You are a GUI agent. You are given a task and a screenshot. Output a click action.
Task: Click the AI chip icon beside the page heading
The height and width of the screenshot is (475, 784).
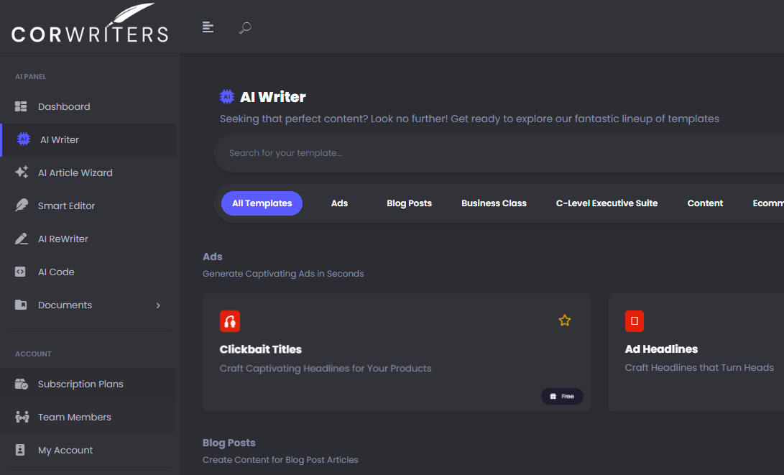pyautogui.click(x=227, y=96)
